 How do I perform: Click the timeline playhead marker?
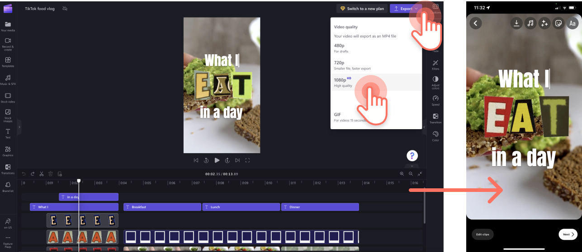79,181
